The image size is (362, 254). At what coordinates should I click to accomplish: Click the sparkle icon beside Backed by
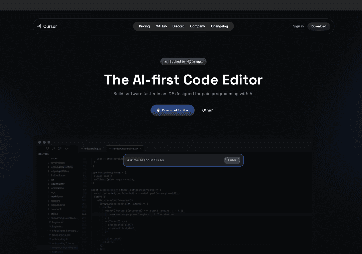tap(166, 62)
